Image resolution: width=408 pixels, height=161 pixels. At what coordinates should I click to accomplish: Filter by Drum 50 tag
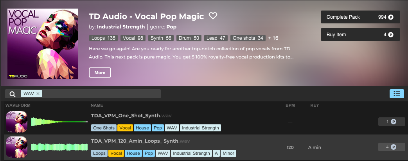click(189, 38)
